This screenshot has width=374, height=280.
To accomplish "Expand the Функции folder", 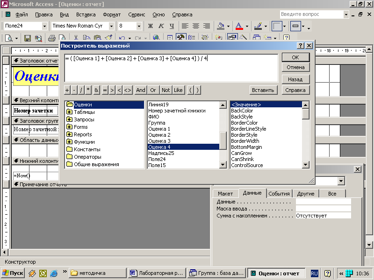I will pos(69,142).
